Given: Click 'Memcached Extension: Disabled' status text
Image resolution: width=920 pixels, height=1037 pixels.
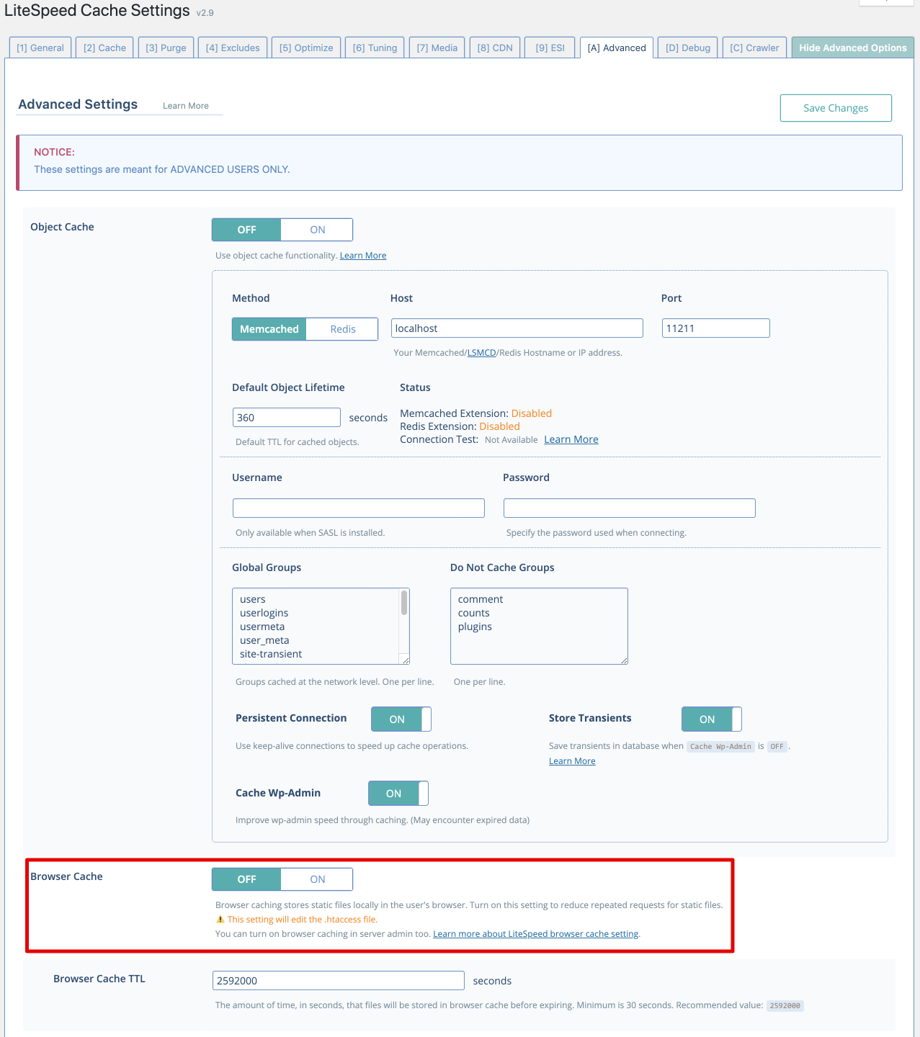Looking at the screenshot, I should (476, 413).
